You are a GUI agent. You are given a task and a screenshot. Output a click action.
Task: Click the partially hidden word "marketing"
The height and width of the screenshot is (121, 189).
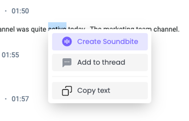pos(119,28)
